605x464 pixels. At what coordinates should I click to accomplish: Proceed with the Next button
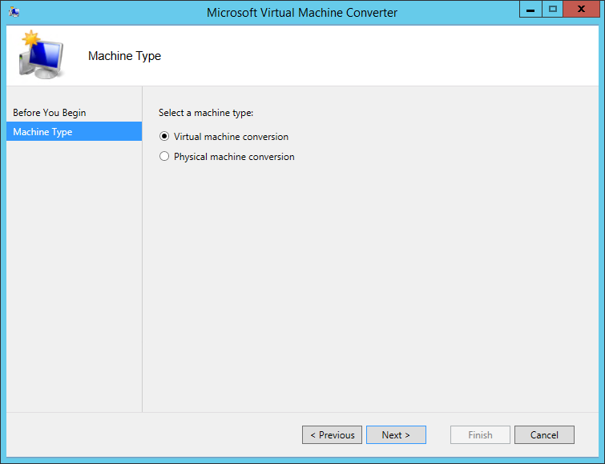396,435
